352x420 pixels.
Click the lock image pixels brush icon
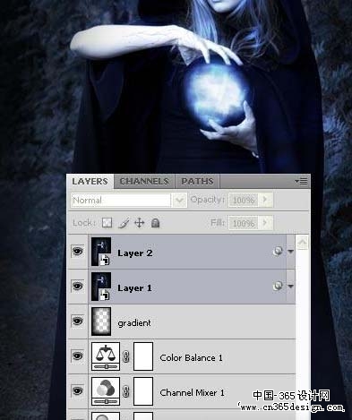(124, 223)
